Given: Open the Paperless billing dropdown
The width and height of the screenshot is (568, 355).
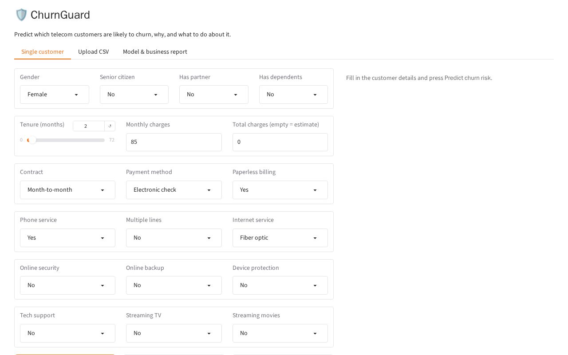Looking at the screenshot, I should click(x=280, y=190).
